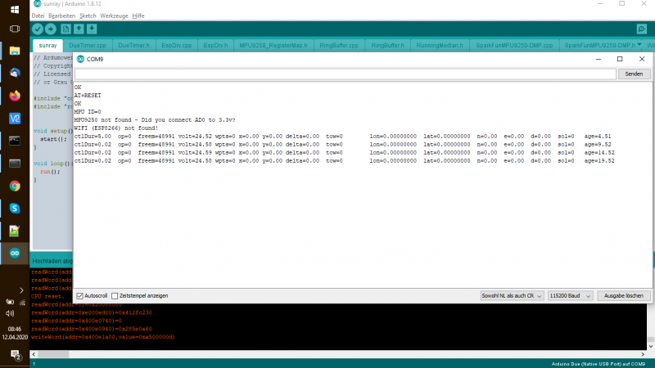655x368 pixels.
Task: Open the blue V2 app on the taskbar
Action: [15, 119]
